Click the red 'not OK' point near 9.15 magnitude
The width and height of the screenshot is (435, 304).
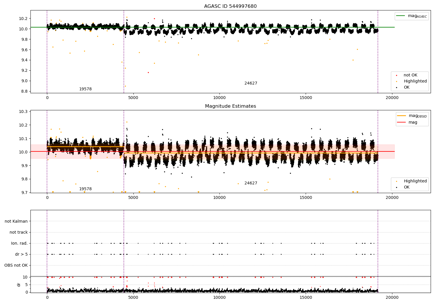click(148, 72)
